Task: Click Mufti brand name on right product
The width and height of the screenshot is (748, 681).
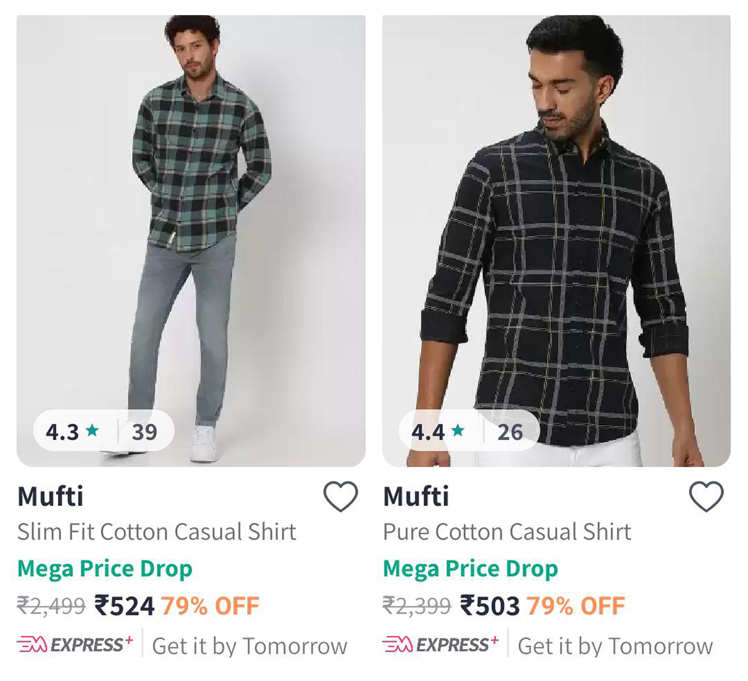Action: [416, 496]
